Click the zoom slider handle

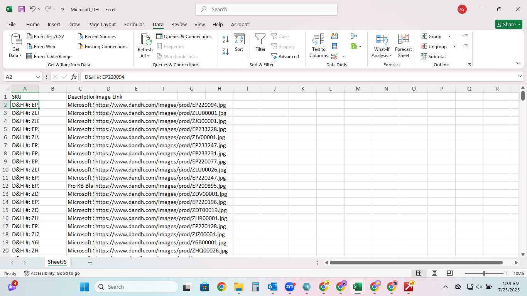(484, 273)
